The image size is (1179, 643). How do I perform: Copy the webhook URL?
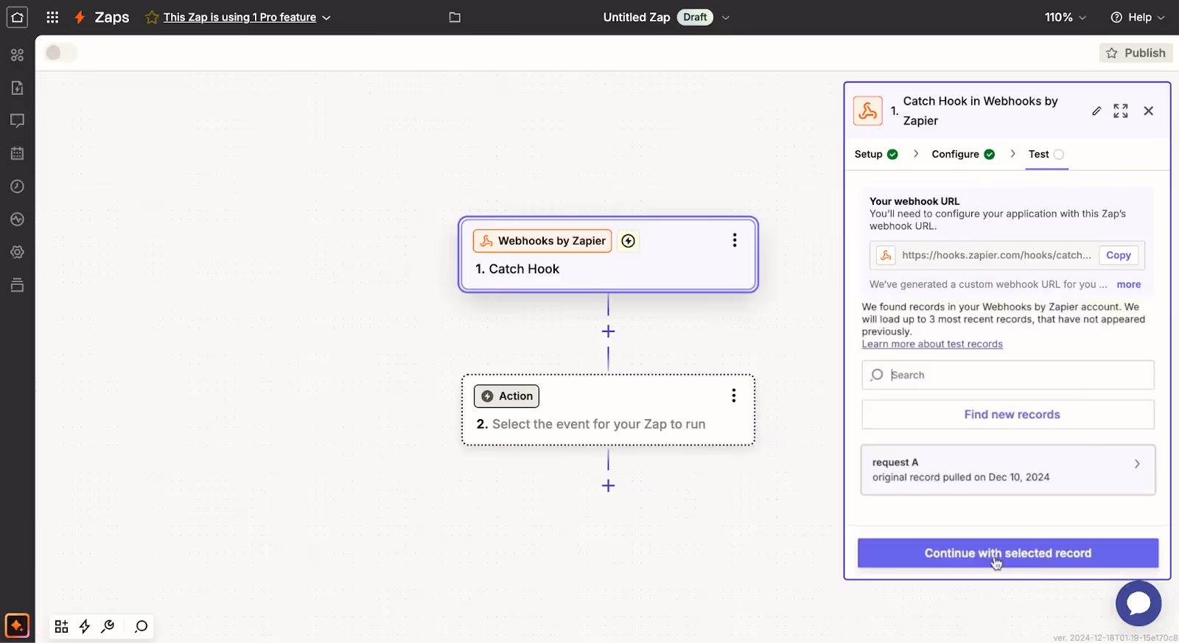tap(1118, 255)
